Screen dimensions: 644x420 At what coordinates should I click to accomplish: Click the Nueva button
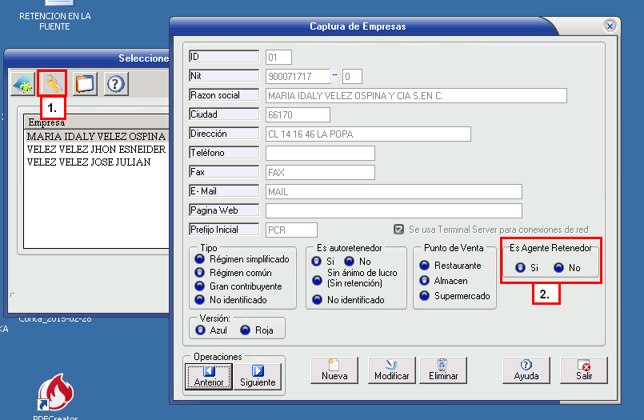click(334, 370)
